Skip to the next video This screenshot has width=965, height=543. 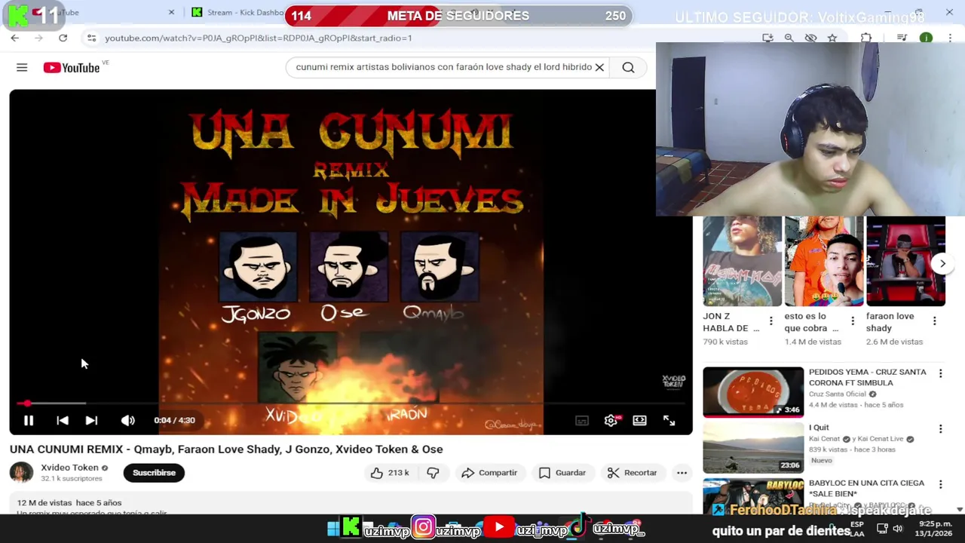[91, 421]
